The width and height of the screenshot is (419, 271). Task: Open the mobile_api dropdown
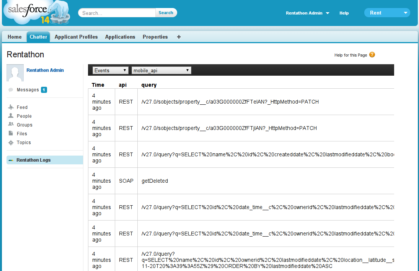(161, 70)
